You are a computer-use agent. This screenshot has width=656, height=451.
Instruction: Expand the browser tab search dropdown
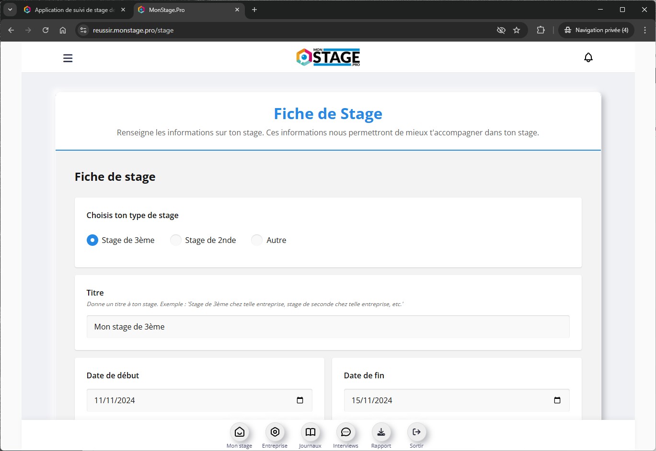(10, 10)
